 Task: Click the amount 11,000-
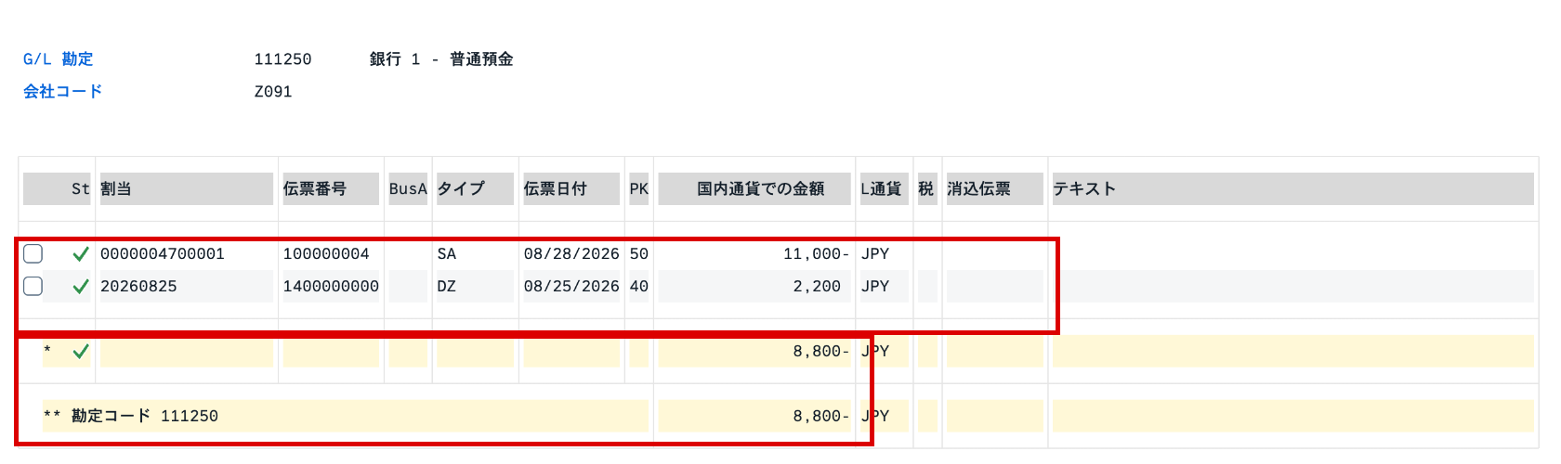[816, 253]
